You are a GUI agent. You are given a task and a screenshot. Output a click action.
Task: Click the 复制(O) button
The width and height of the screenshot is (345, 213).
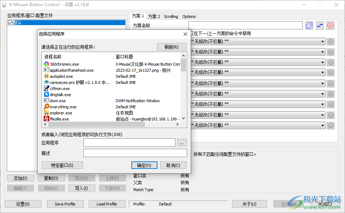51,178
